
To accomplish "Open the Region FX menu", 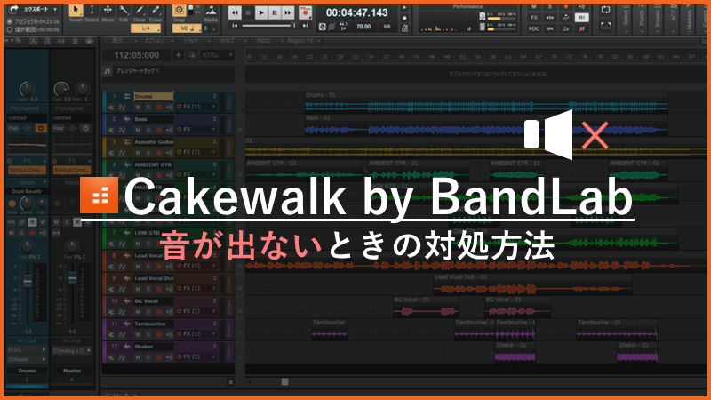I will (x=303, y=41).
